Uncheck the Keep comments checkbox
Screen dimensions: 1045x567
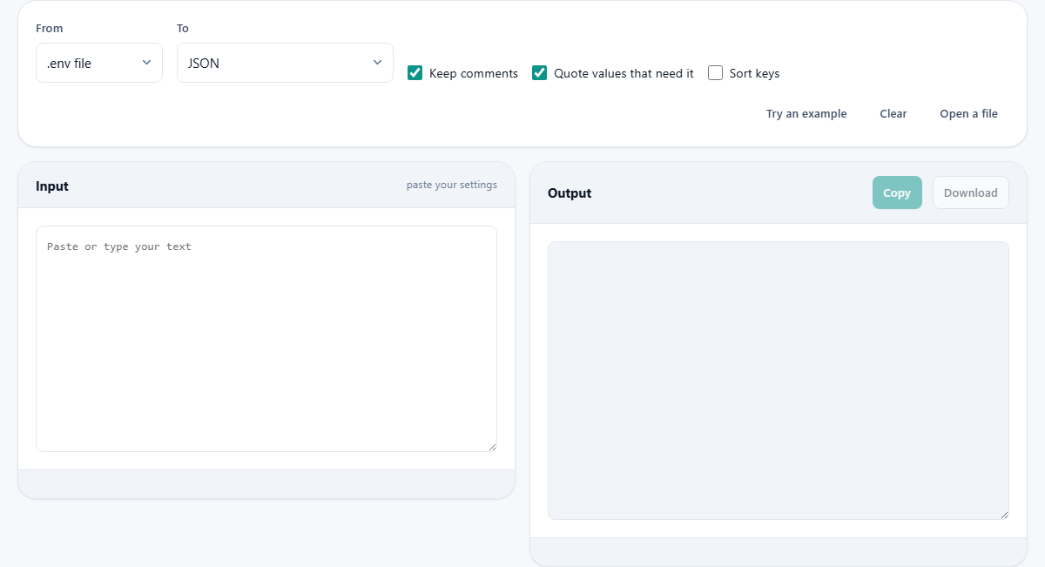point(415,73)
